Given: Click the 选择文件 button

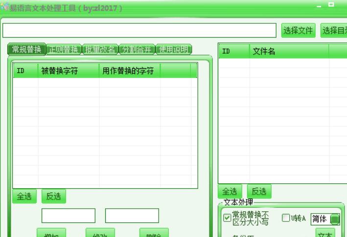Looking at the screenshot, I should pos(298,30).
